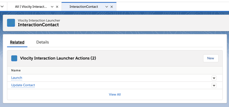The width and height of the screenshot is (229, 107).
Task: Click View All for launcher actions
Action: [115, 95]
